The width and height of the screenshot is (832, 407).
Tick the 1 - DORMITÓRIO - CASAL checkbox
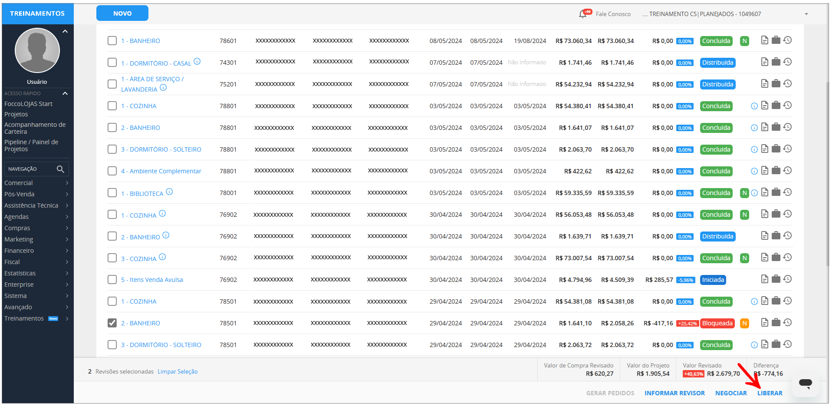click(112, 63)
